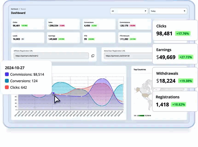Click the Top Countries map legend bar

[x=140, y=115]
